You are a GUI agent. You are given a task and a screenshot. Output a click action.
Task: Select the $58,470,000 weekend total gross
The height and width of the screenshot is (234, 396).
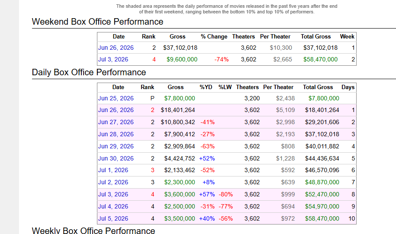pos(321,59)
